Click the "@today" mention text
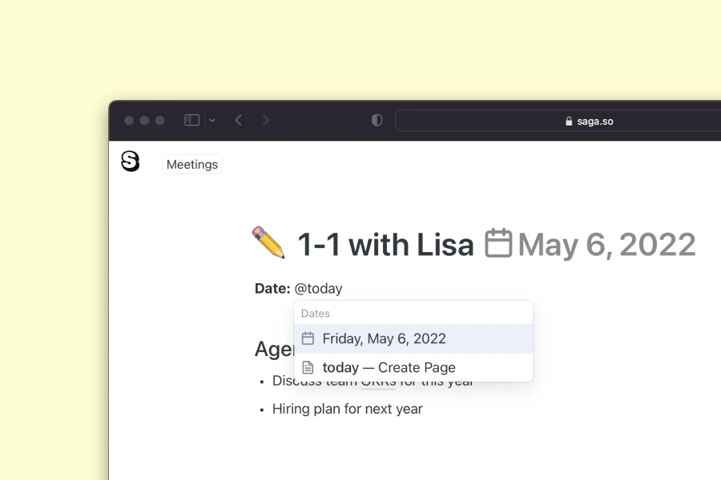The height and width of the screenshot is (480, 721). (x=318, y=289)
